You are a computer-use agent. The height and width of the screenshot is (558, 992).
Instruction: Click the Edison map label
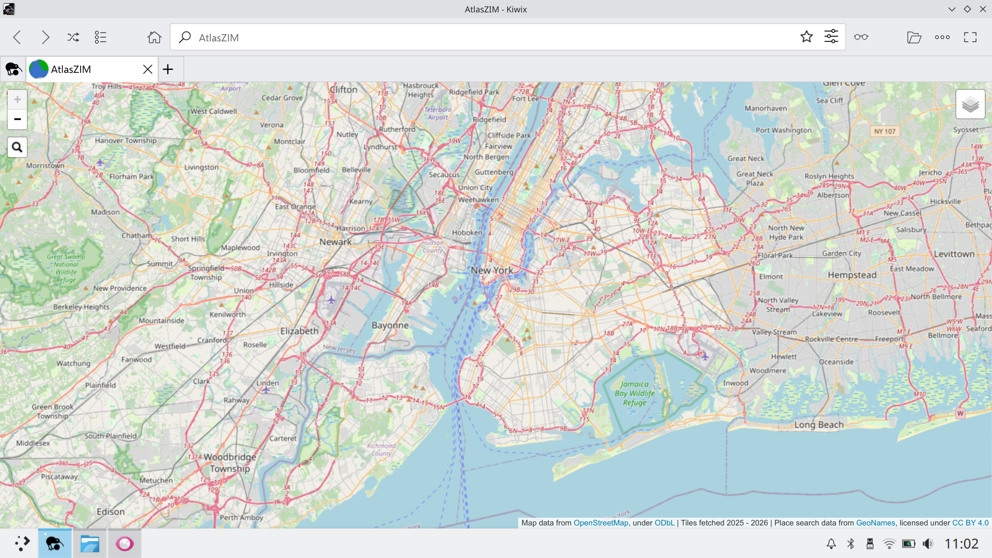pos(111,512)
